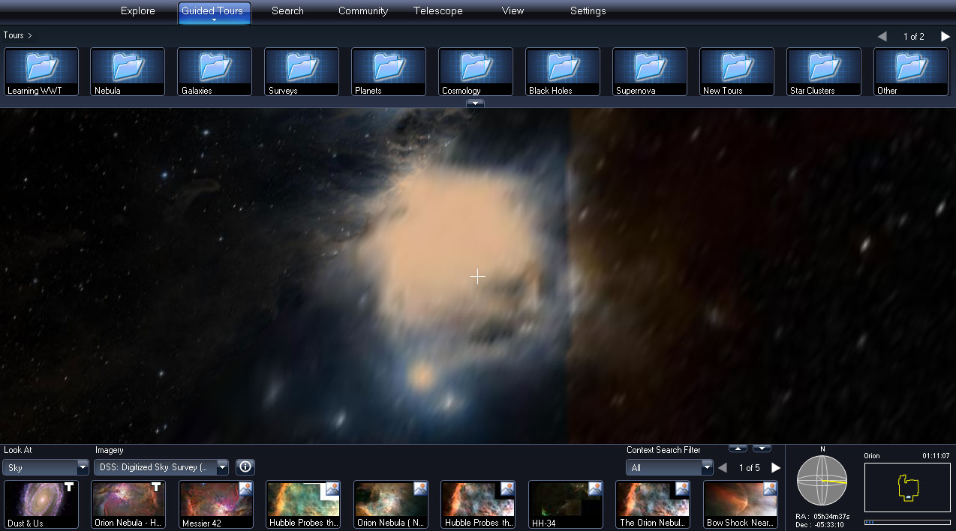Switch to the Explore tab

[138, 11]
